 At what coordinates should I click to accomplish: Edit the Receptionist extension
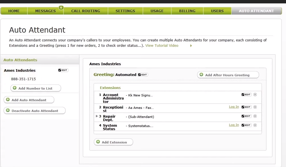(246, 107)
